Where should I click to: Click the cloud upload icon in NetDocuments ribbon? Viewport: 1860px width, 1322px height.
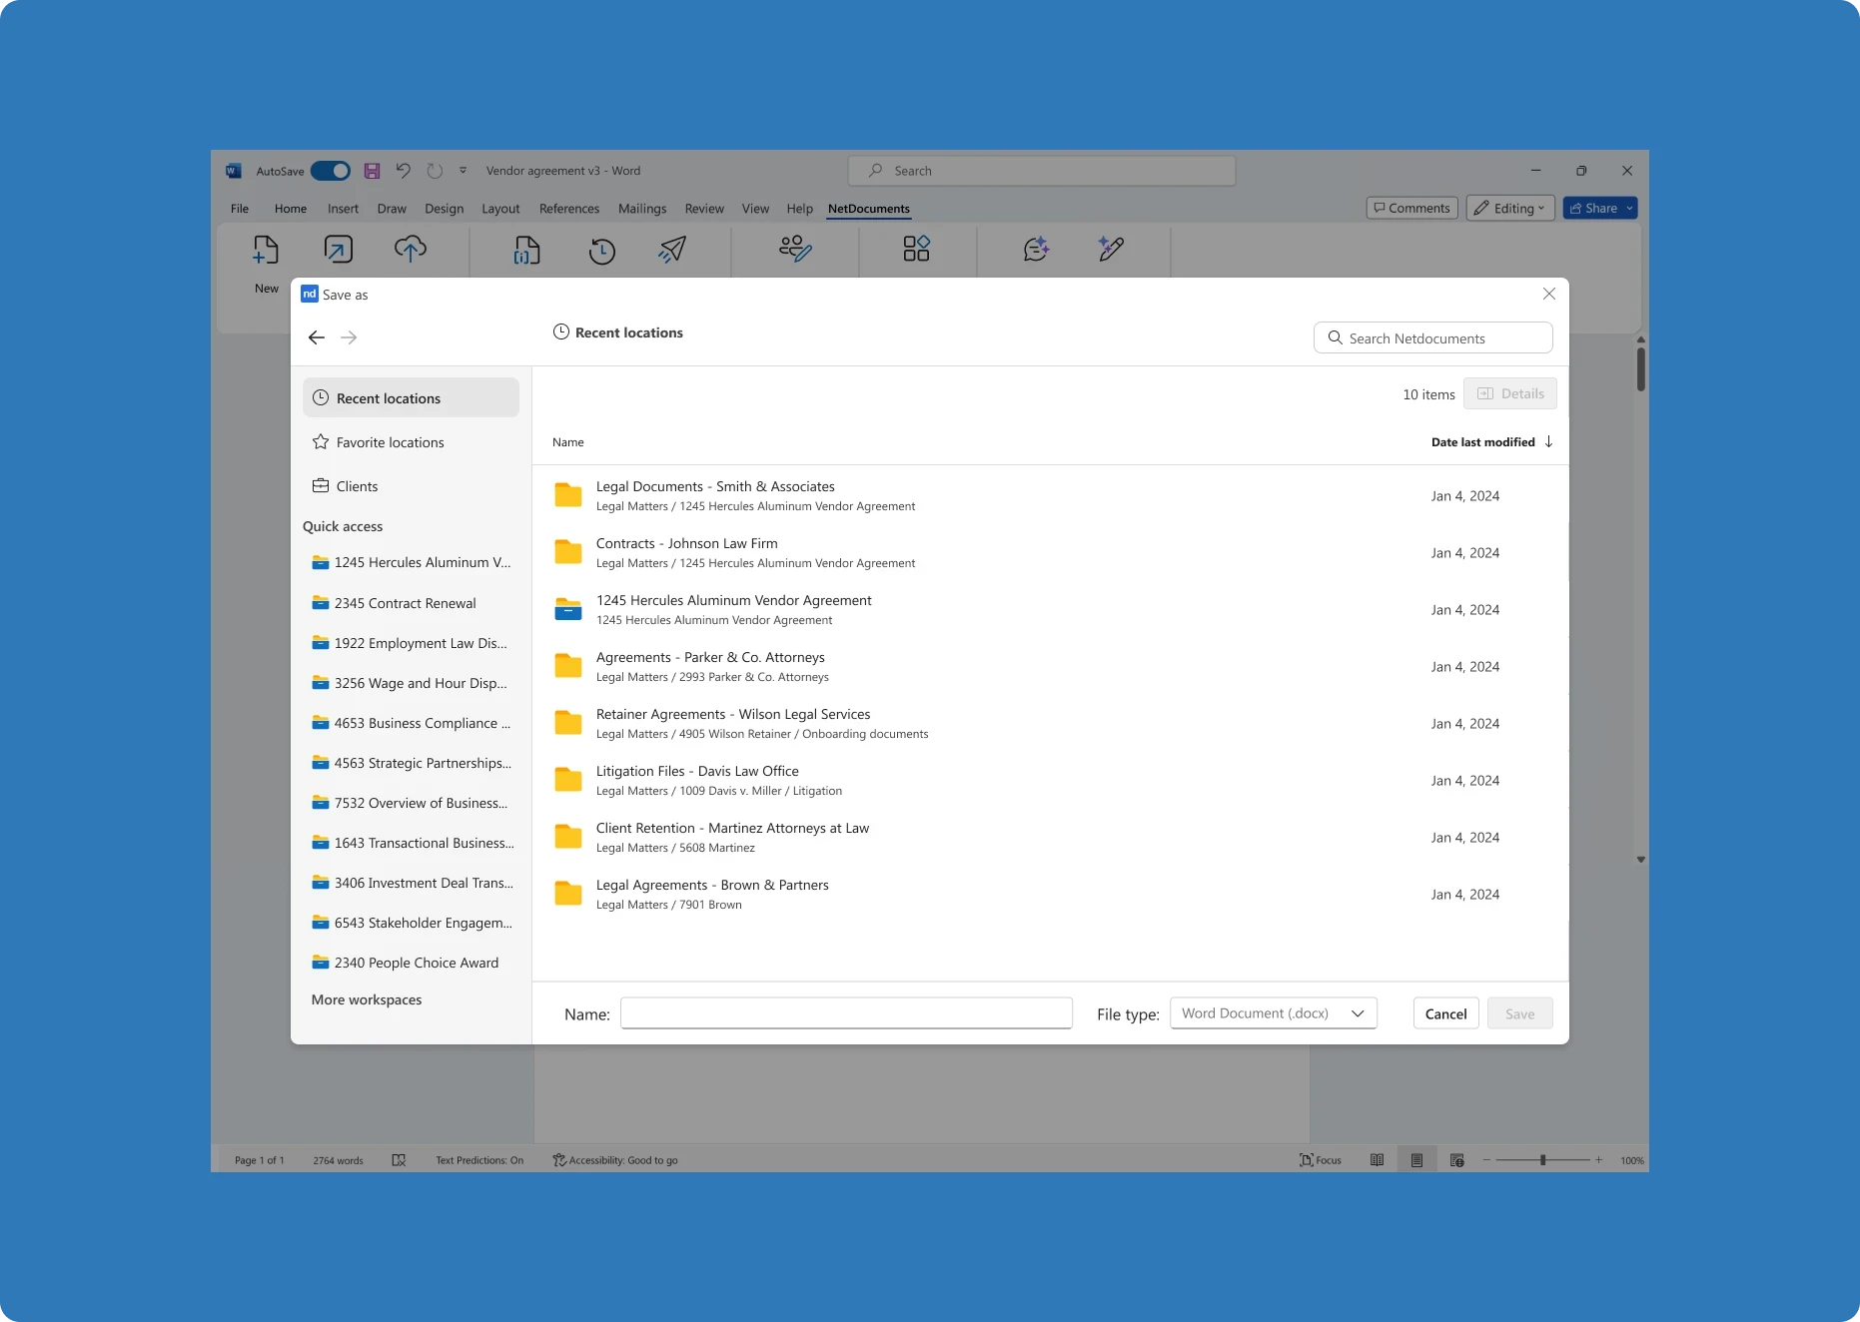412,251
